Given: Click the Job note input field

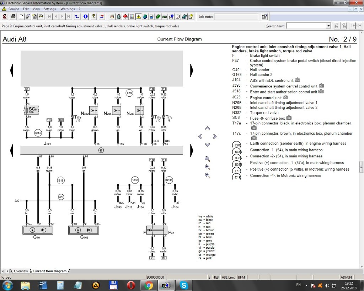Looking at the screenshot, I should pos(236,17).
